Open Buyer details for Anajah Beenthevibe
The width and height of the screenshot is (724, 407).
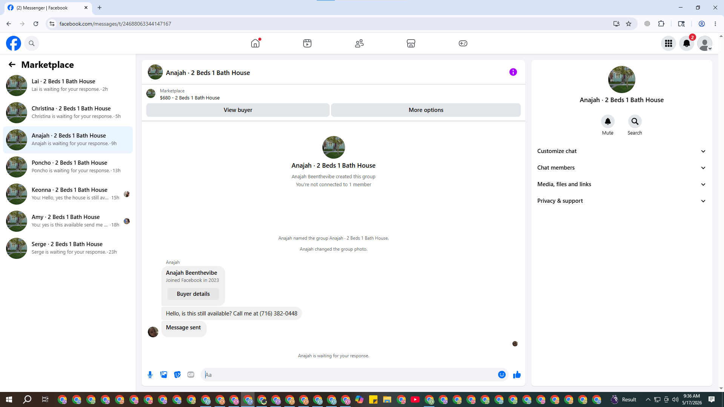coord(193,294)
